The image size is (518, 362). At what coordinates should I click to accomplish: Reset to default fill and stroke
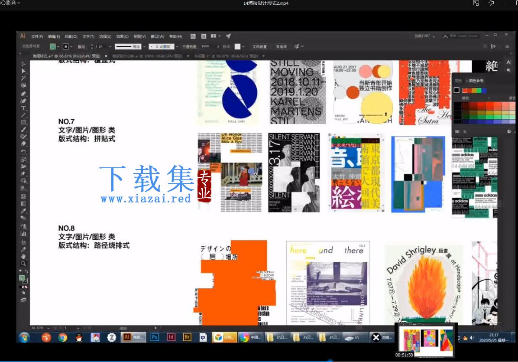[20, 271]
